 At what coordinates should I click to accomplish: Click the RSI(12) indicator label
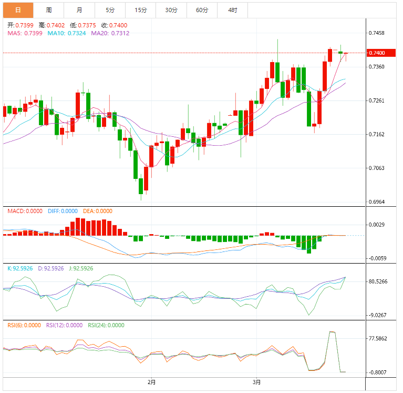coord(64,325)
